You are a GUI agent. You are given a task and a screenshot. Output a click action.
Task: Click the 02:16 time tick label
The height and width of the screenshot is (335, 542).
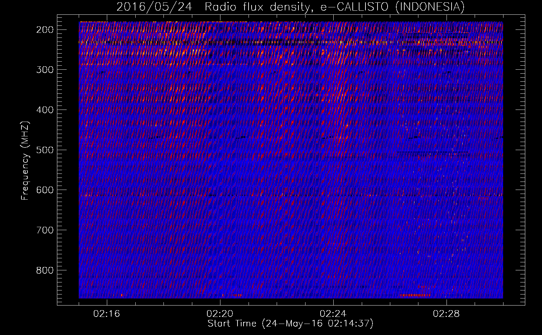tap(107, 314)
